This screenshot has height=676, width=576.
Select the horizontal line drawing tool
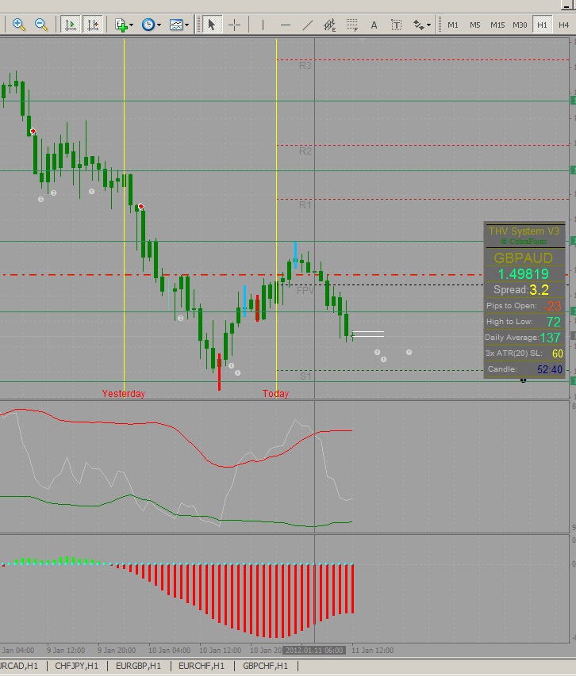pos(285,25)
